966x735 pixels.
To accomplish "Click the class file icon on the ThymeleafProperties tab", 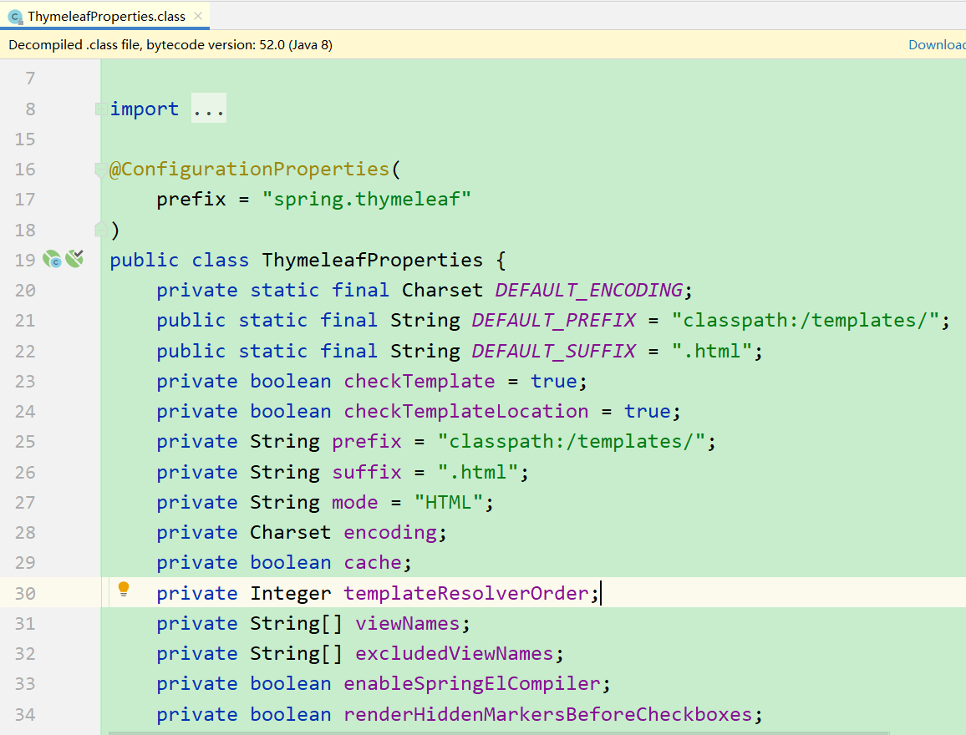I will click(x=15, y=16).
